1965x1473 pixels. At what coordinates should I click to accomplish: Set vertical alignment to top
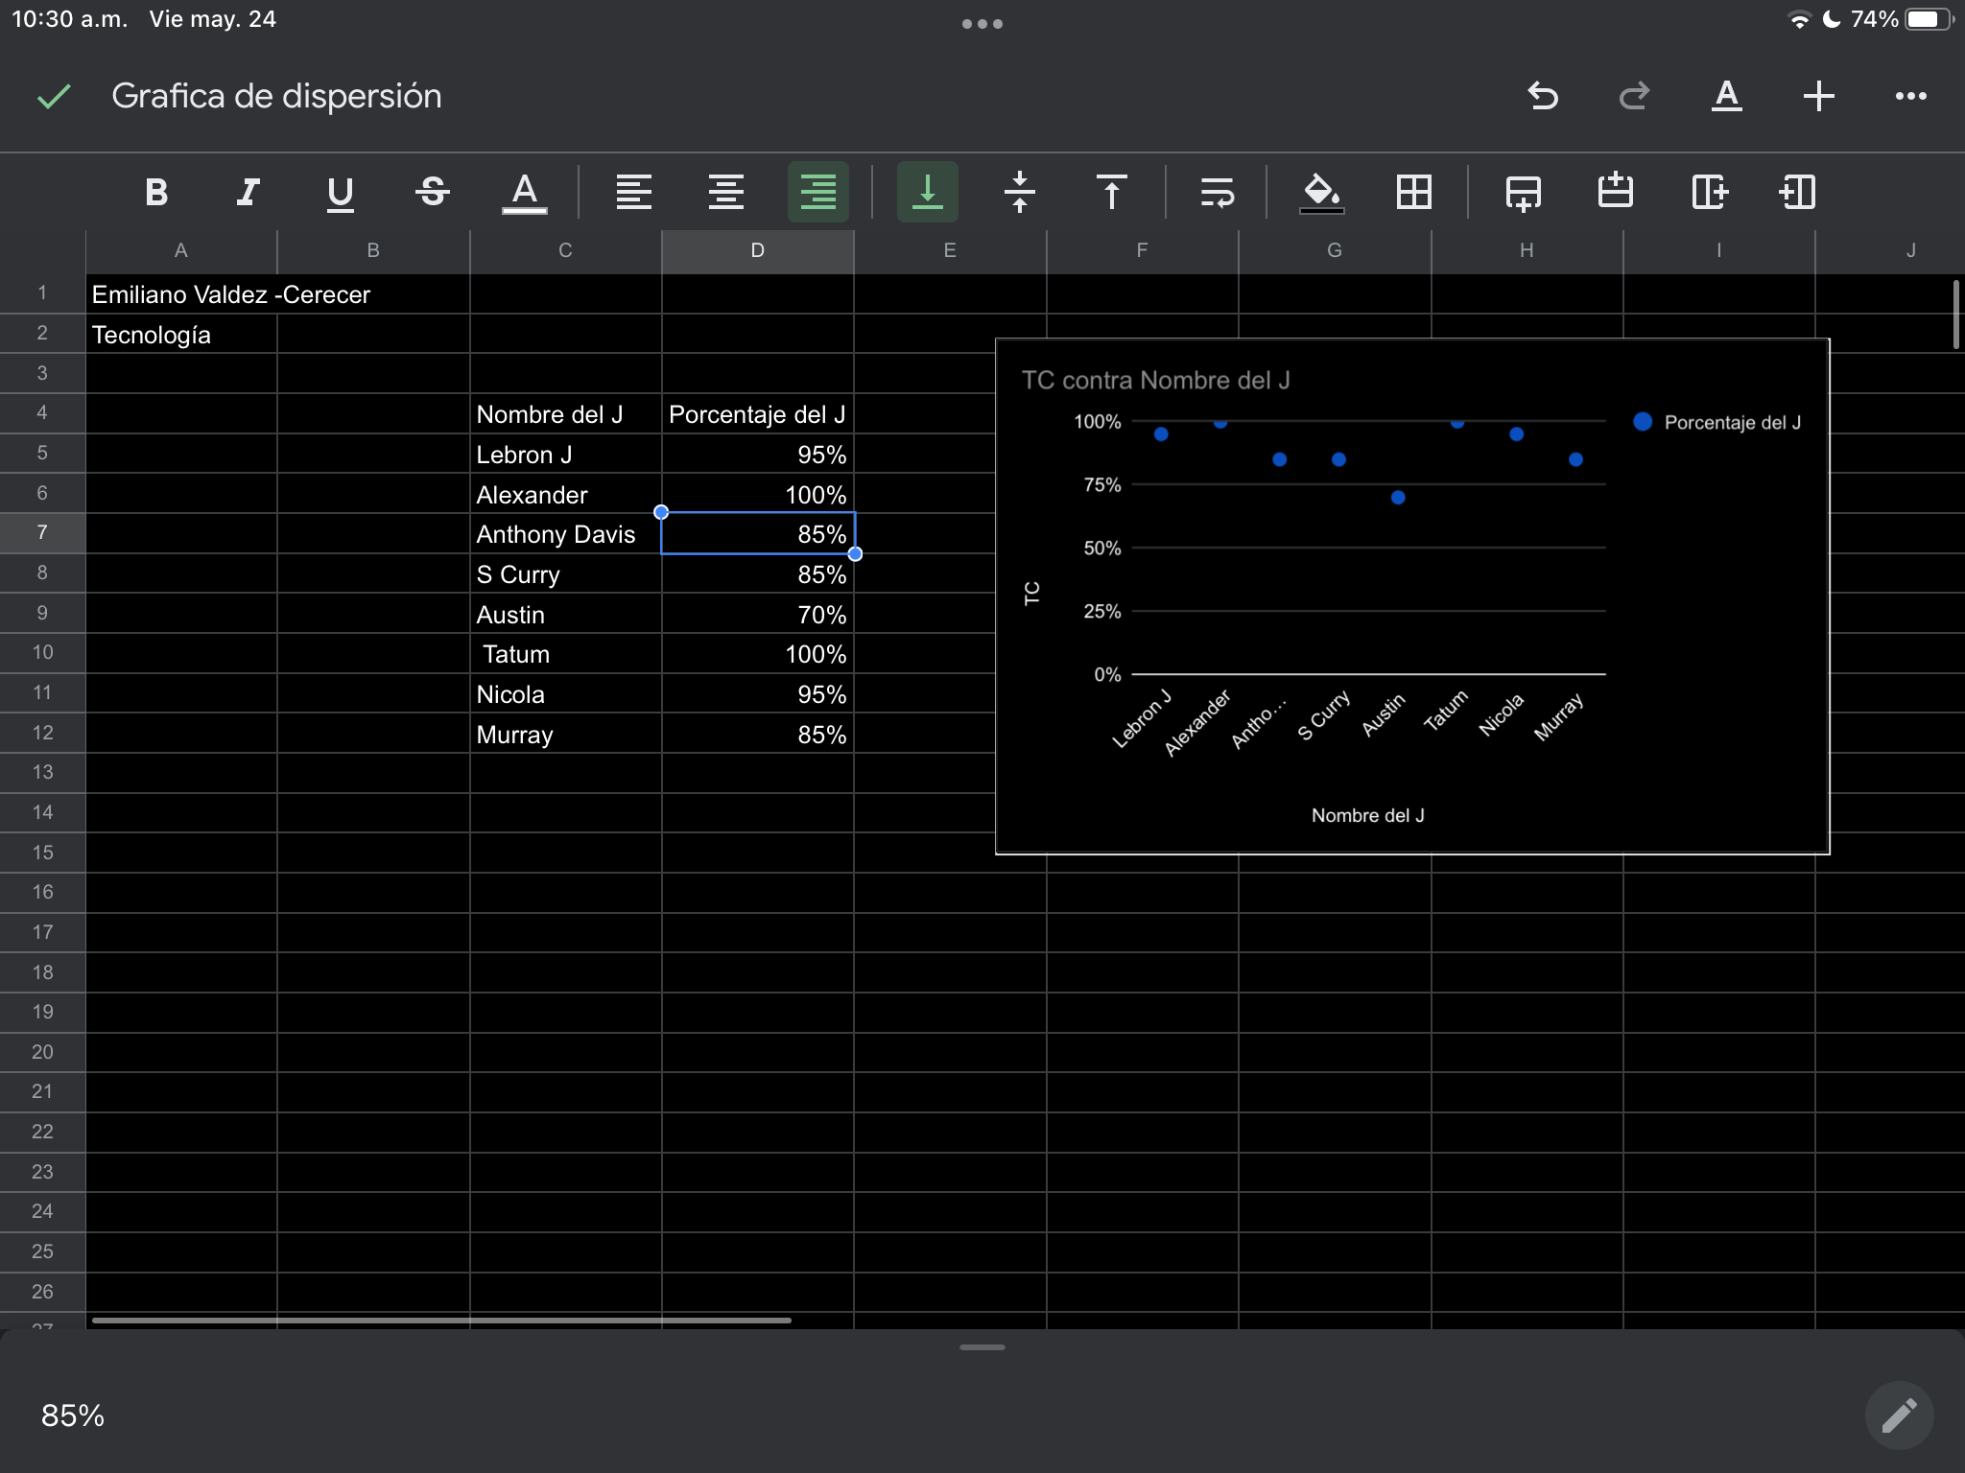tap(1111, 192)
